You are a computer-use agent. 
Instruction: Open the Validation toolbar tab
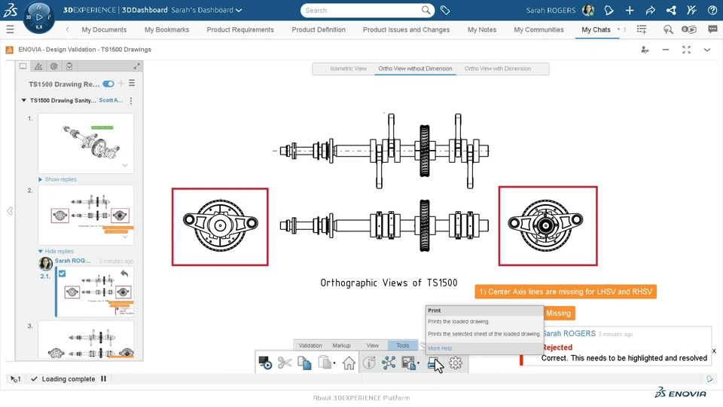coord(310,345)
